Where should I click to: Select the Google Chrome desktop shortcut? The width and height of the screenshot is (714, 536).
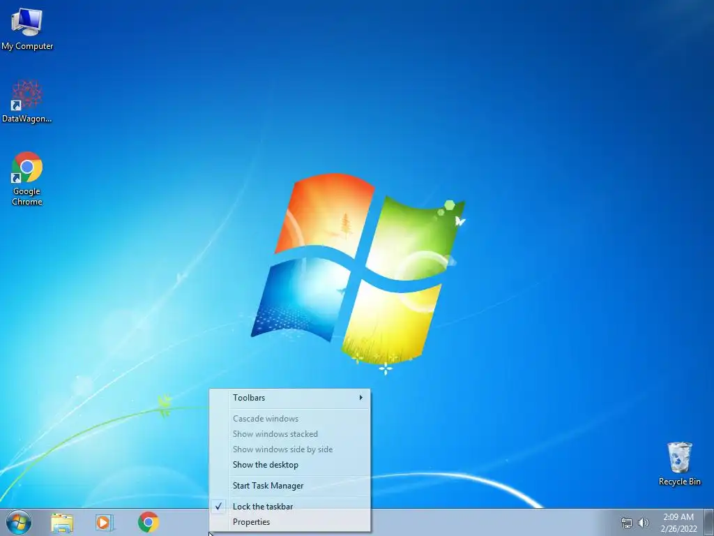coord(27,178)
